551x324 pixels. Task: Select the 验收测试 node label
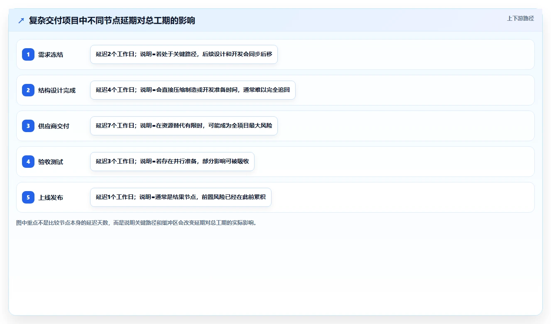[x=51, y=162]
